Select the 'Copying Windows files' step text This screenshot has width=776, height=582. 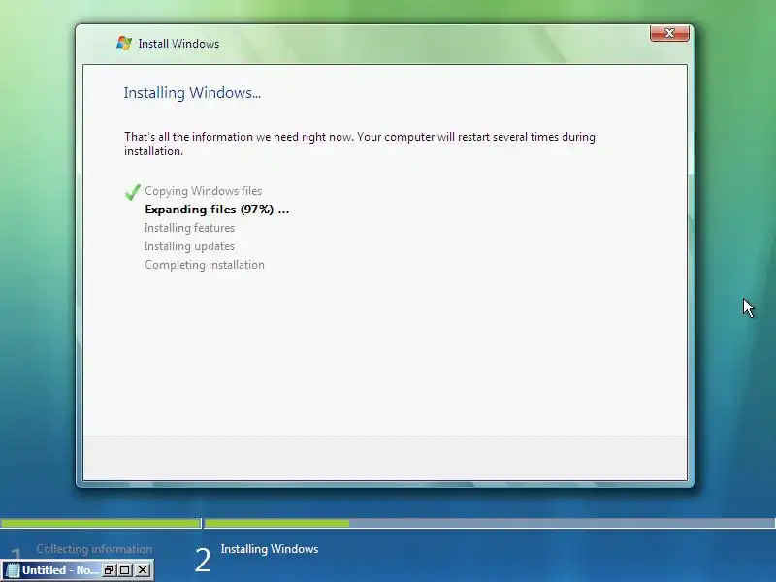coord(203,191)
